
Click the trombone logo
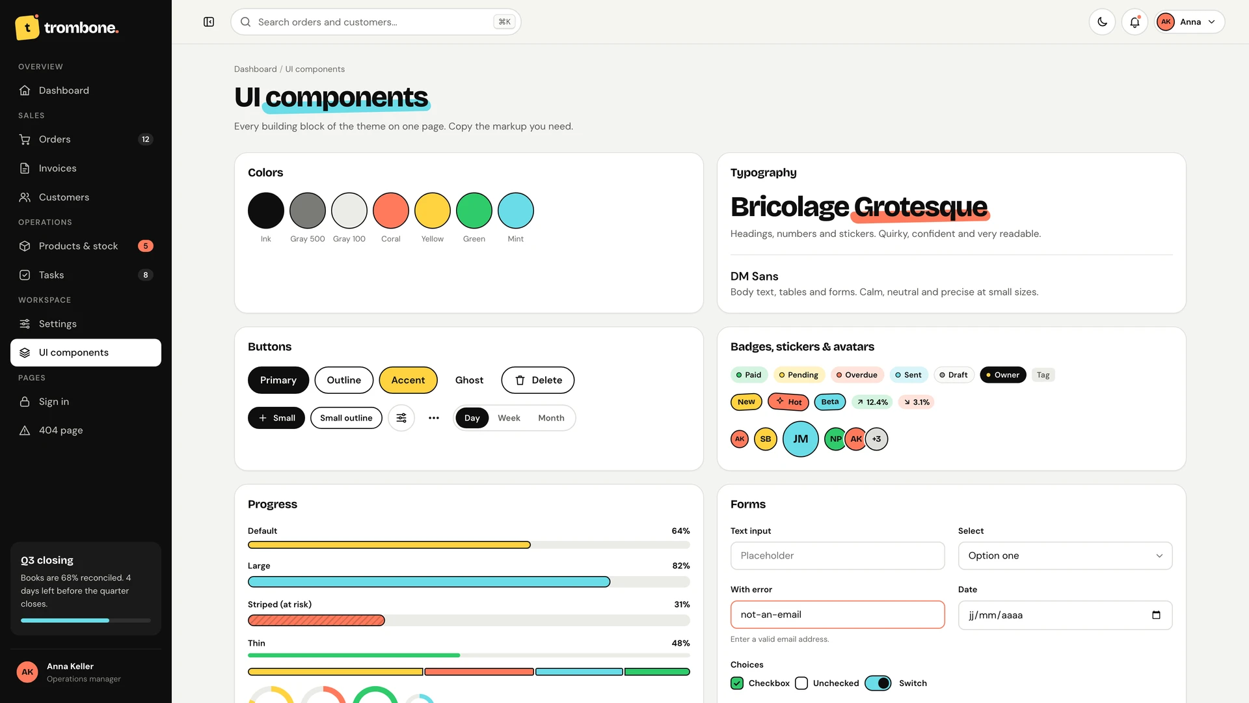click(67, 27)
